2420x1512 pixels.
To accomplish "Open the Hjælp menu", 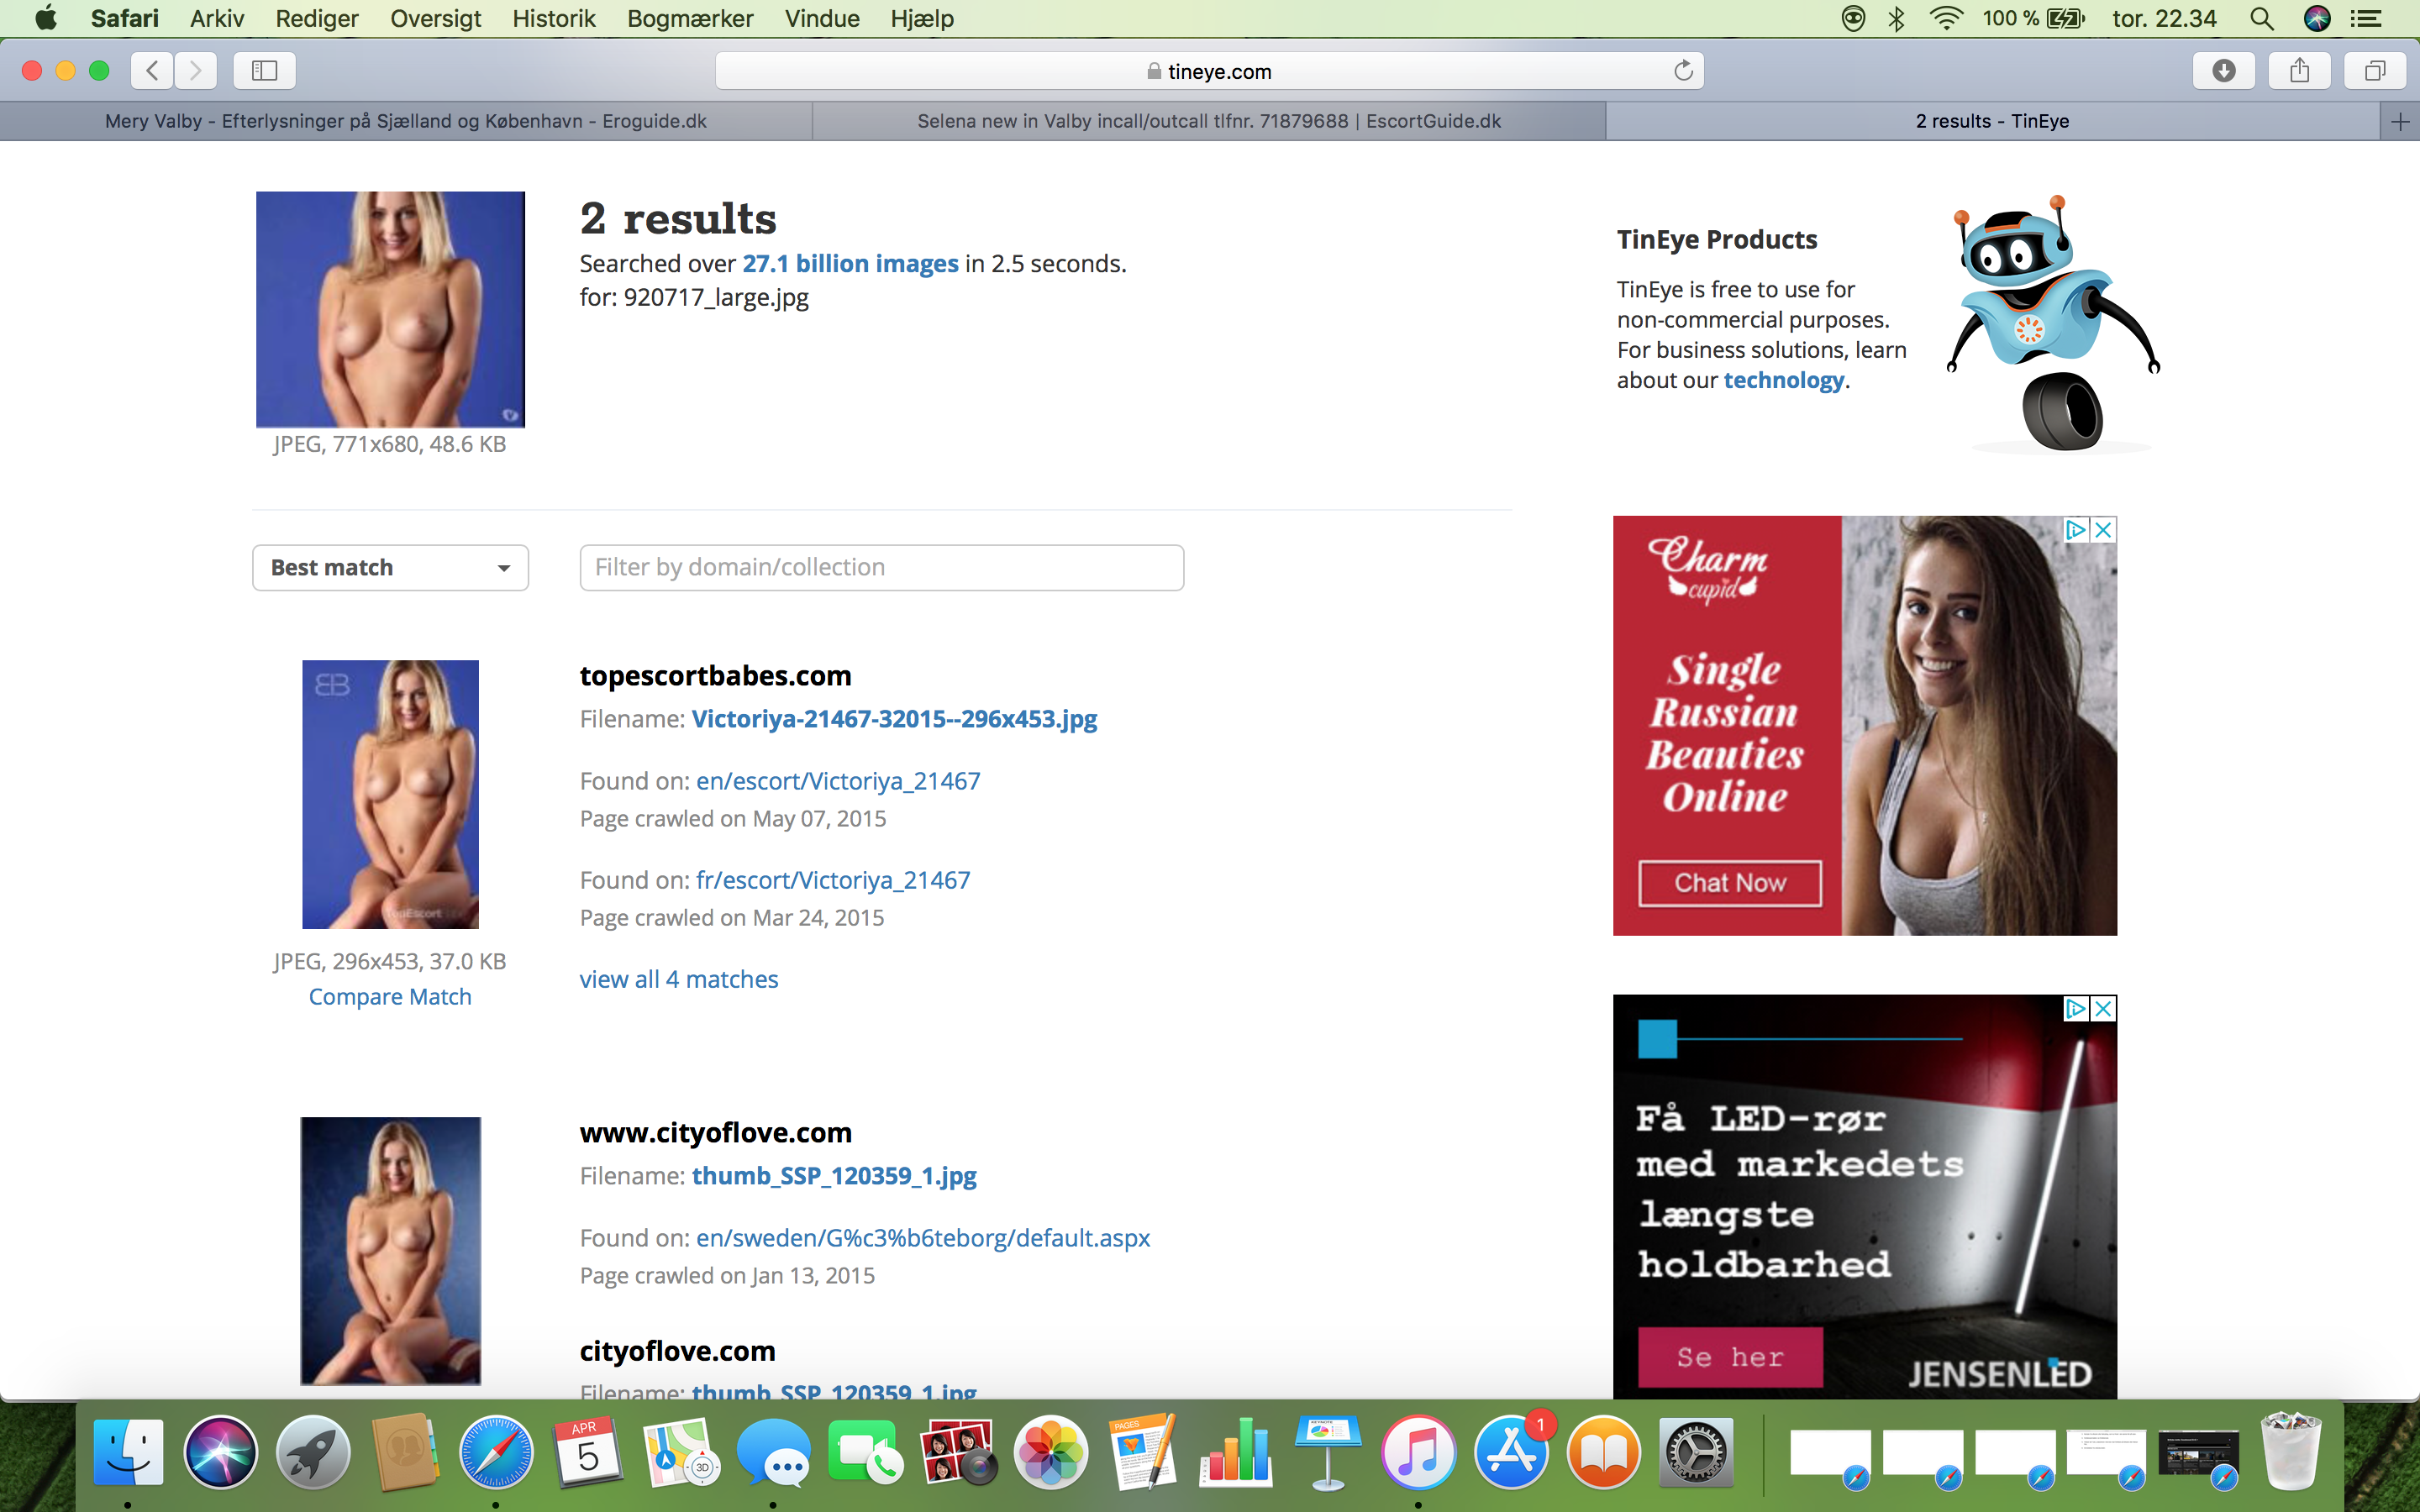I will click(x=921, y=19).
